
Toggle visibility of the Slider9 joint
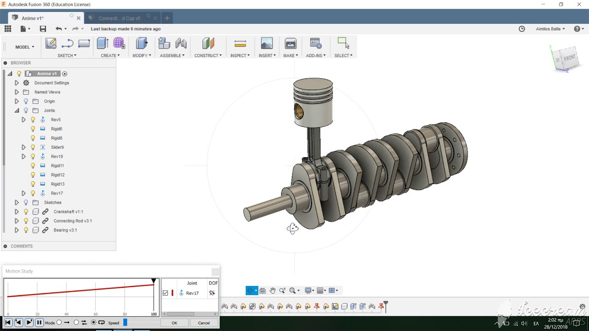coord(33,147)
